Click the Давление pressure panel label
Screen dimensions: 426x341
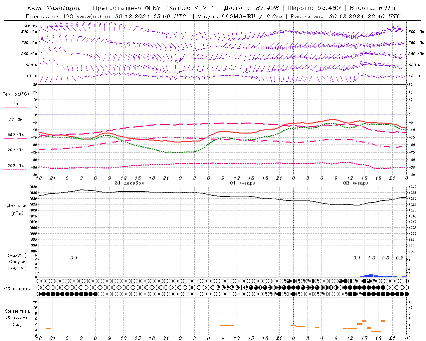17,206
